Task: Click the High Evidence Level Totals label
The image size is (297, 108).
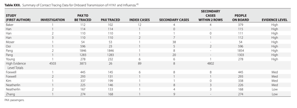Action: 16,66
